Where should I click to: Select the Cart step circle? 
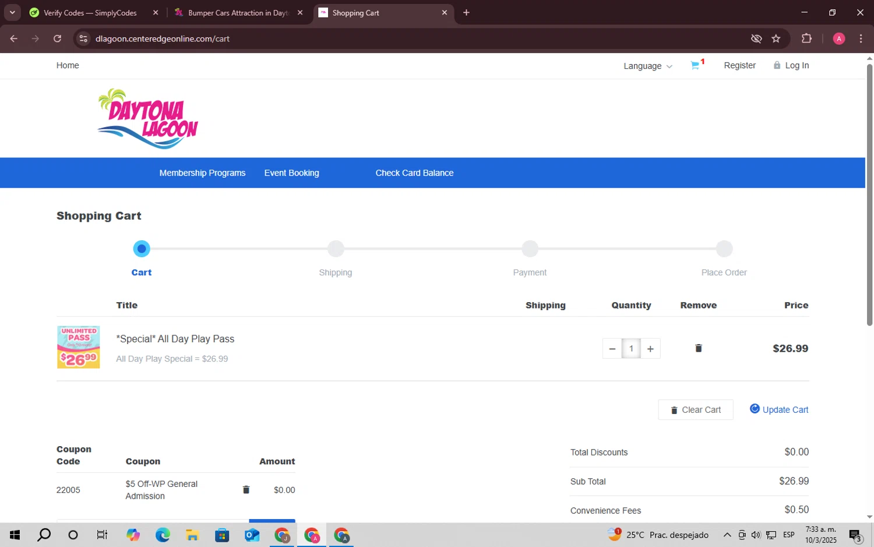(142, 249)
